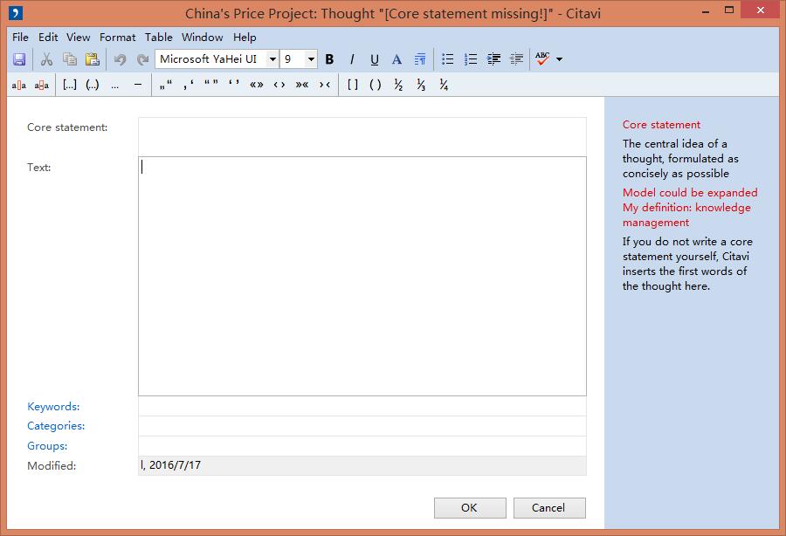Apply bulleted list formatting
Image resolution: width=786 pixels, height=536 pixels.
[x=448, y=59]
